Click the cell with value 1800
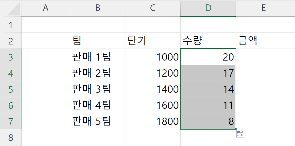The height and width of the screenshot is (146, 295). 153,121
